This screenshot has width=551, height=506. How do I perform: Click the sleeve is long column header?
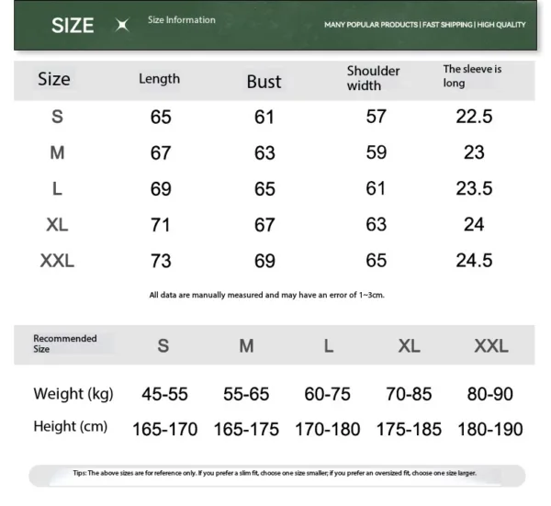coord(472,76)
